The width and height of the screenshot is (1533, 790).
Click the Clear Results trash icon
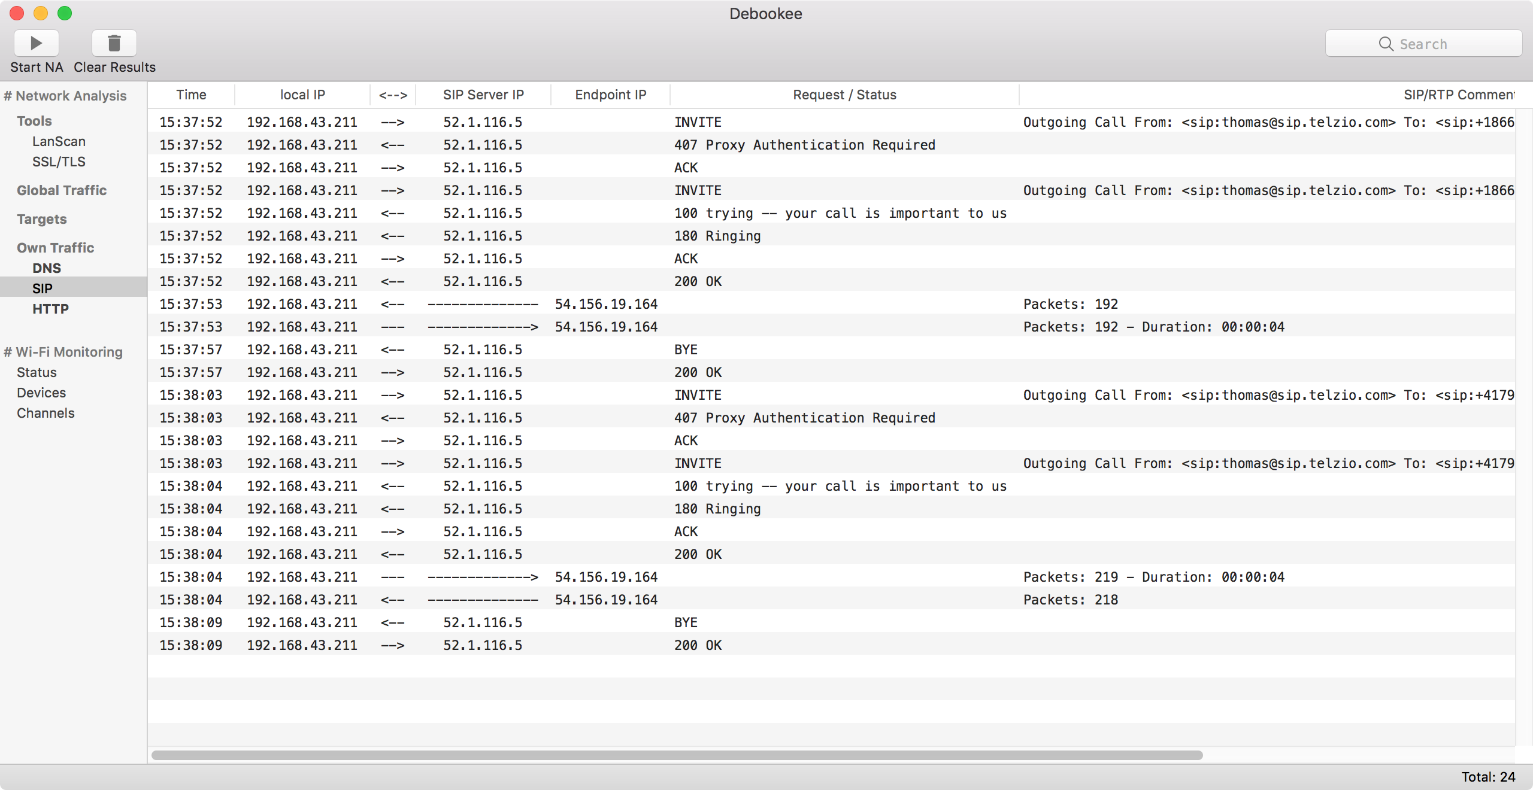[x=114, y=42]
